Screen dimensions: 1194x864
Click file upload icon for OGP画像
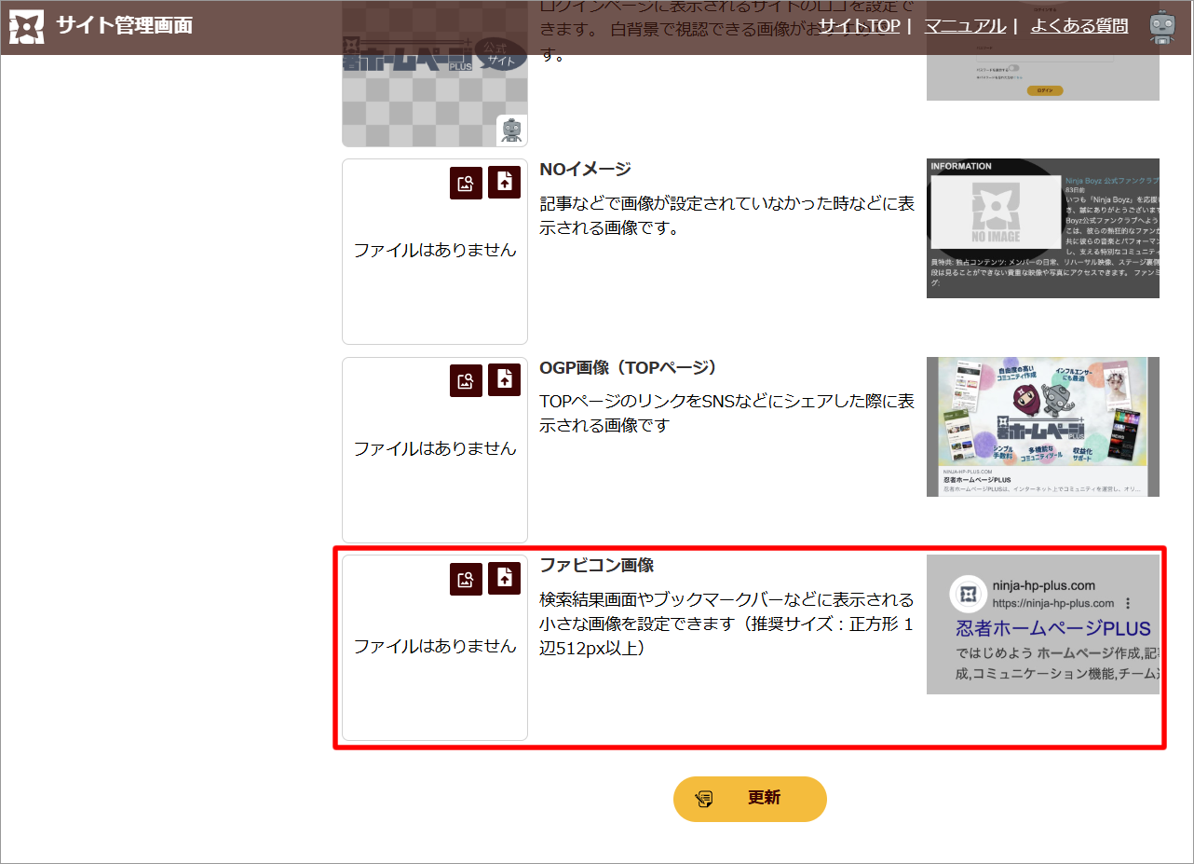coord(504,380)
